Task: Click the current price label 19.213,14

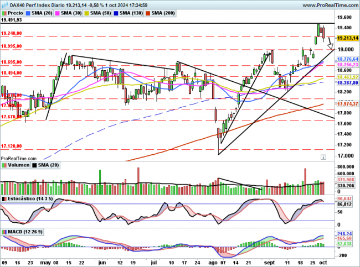Action: pos(348,38)
